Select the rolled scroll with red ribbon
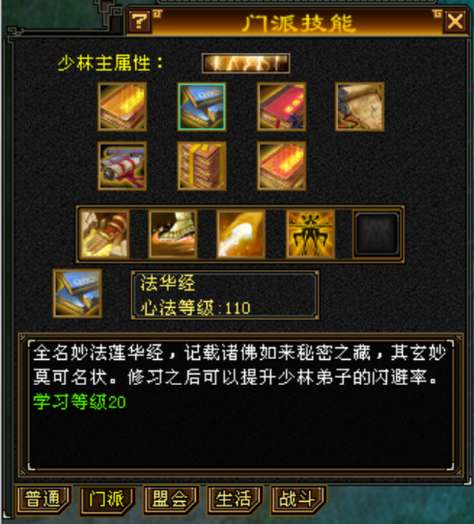Viewport: 474px width, 524px height. (122, 166)
